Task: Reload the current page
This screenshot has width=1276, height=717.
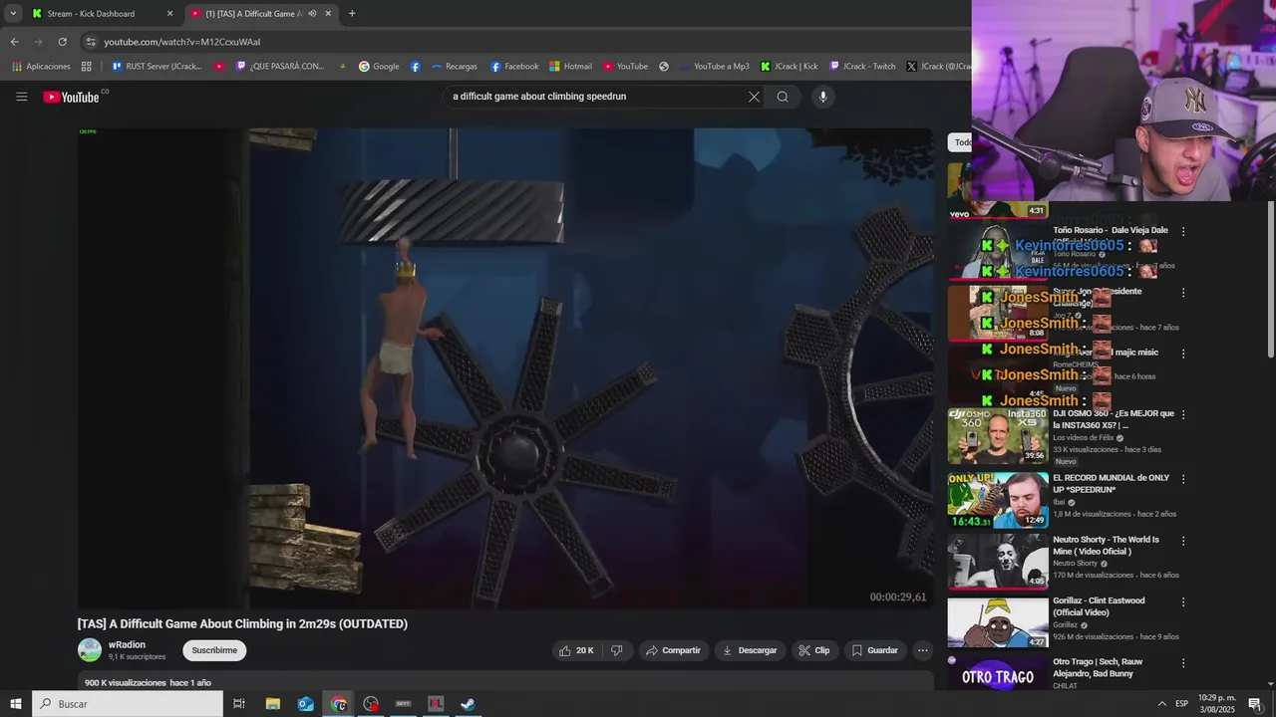Action: (62, 42)
